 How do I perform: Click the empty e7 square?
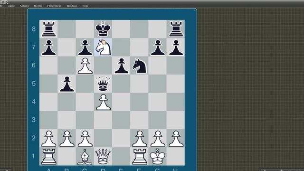[121, 47]
